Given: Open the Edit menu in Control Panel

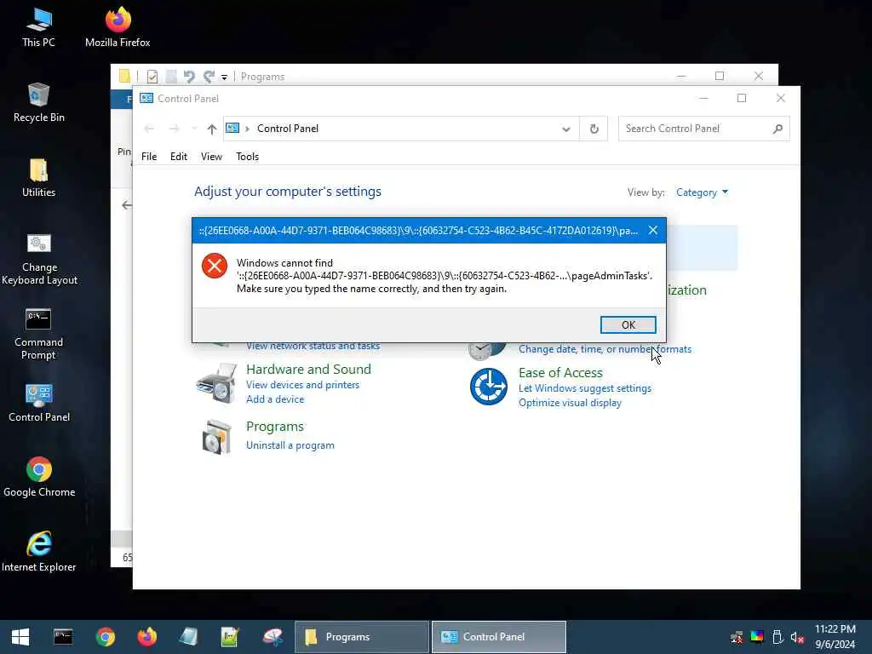Looking at the screenshot, I should coord(179,157).
